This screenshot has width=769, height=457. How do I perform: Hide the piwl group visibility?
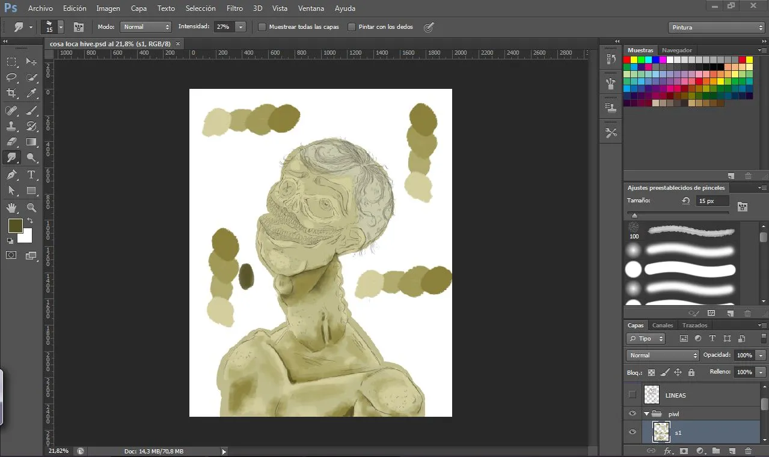pos(632,414)
